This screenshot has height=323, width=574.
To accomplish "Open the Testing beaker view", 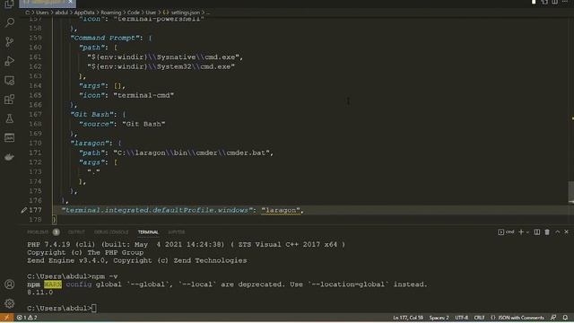I will (x=10, y=118).
